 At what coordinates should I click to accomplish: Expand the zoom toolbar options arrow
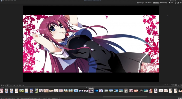click(x=163, y=85)
